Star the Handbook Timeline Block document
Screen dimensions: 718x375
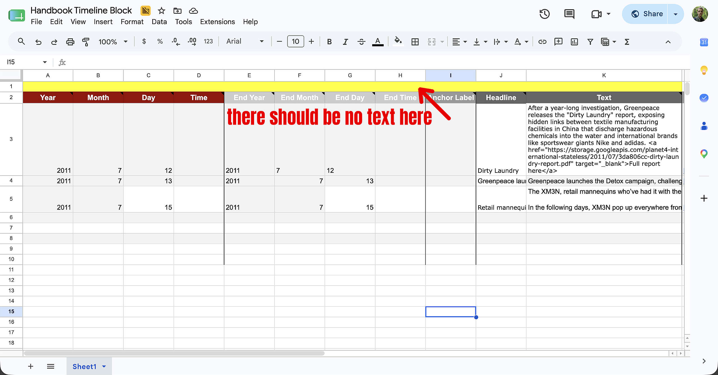(161, 11)
